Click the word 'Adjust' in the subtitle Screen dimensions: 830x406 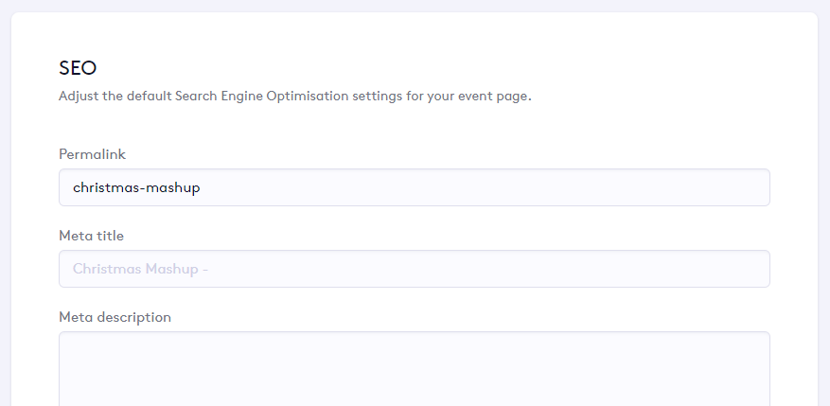(79, 97)
